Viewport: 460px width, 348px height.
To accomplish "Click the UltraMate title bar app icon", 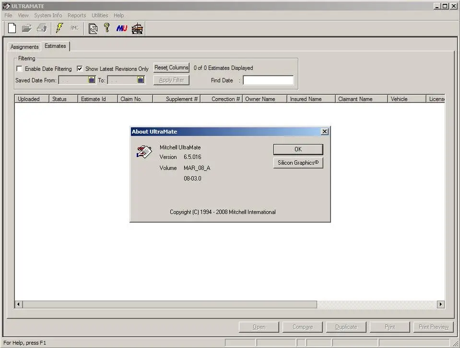I will 6,6.
